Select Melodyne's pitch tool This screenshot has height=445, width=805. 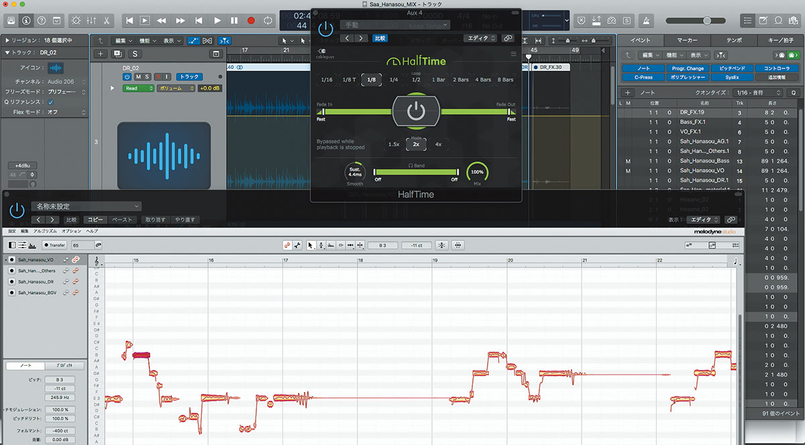321,245
